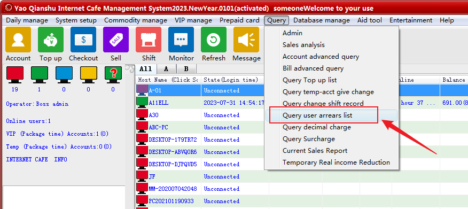Choose Query user arrears list entry

click(x=331, y=115)
